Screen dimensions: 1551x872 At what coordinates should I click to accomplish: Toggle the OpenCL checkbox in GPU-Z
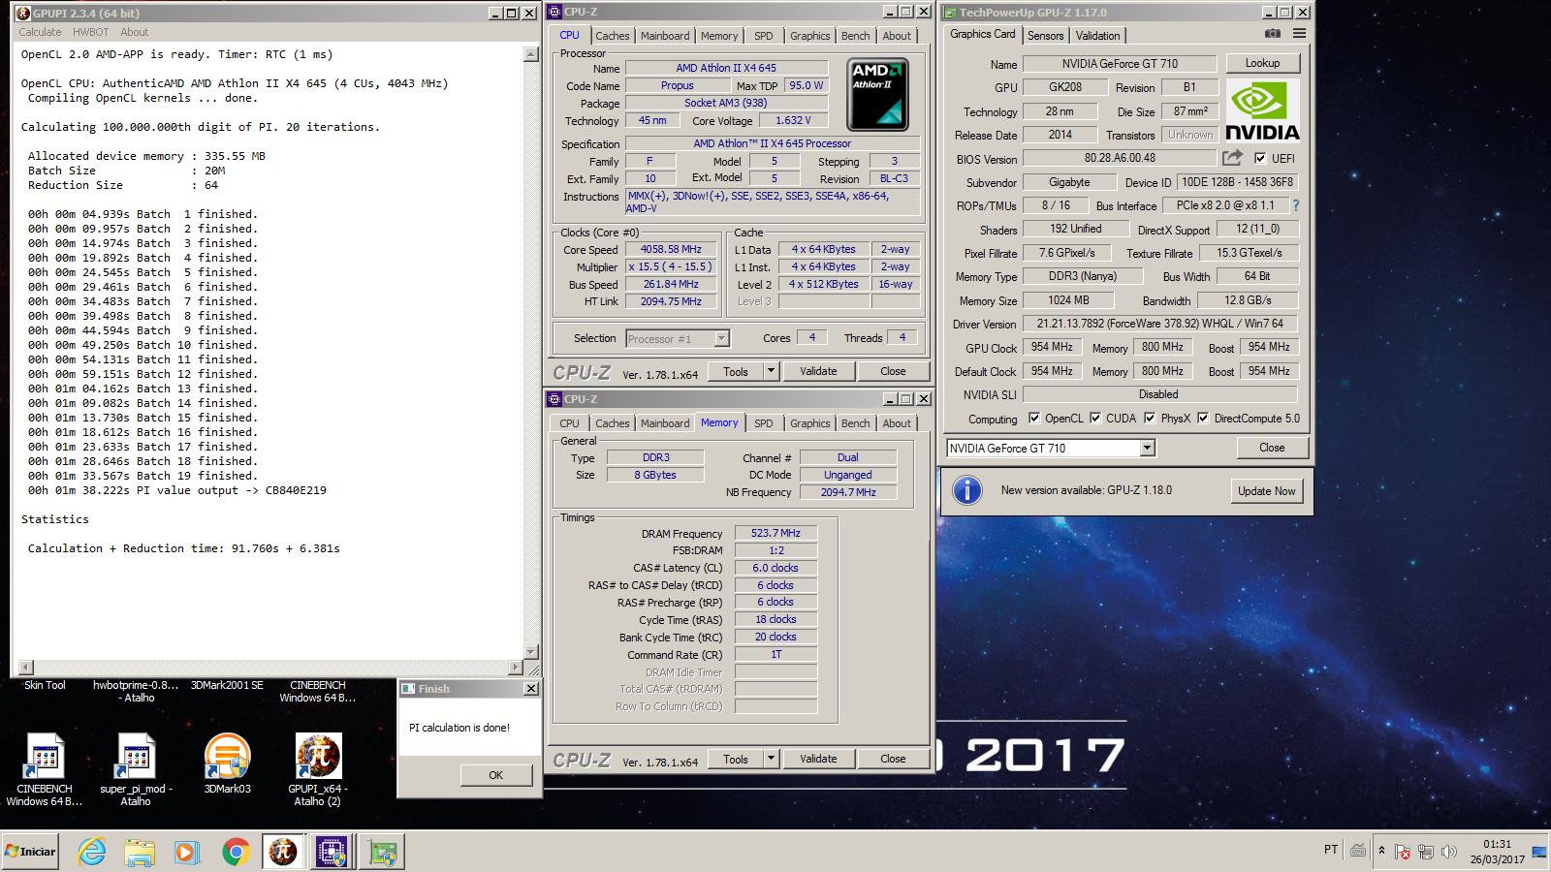click(1034, 419)
